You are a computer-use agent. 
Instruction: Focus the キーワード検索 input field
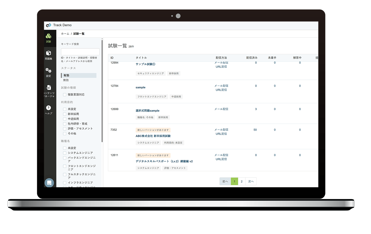(80, 51)
